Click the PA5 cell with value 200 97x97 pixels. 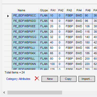[88, 59]
